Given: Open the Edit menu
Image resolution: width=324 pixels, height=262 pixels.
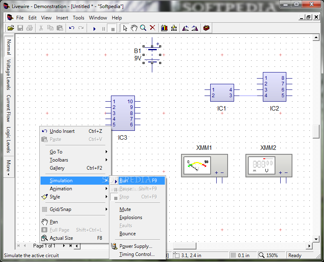Looking at the screenshot, I should pyautogui.click(x=32, y=18).
